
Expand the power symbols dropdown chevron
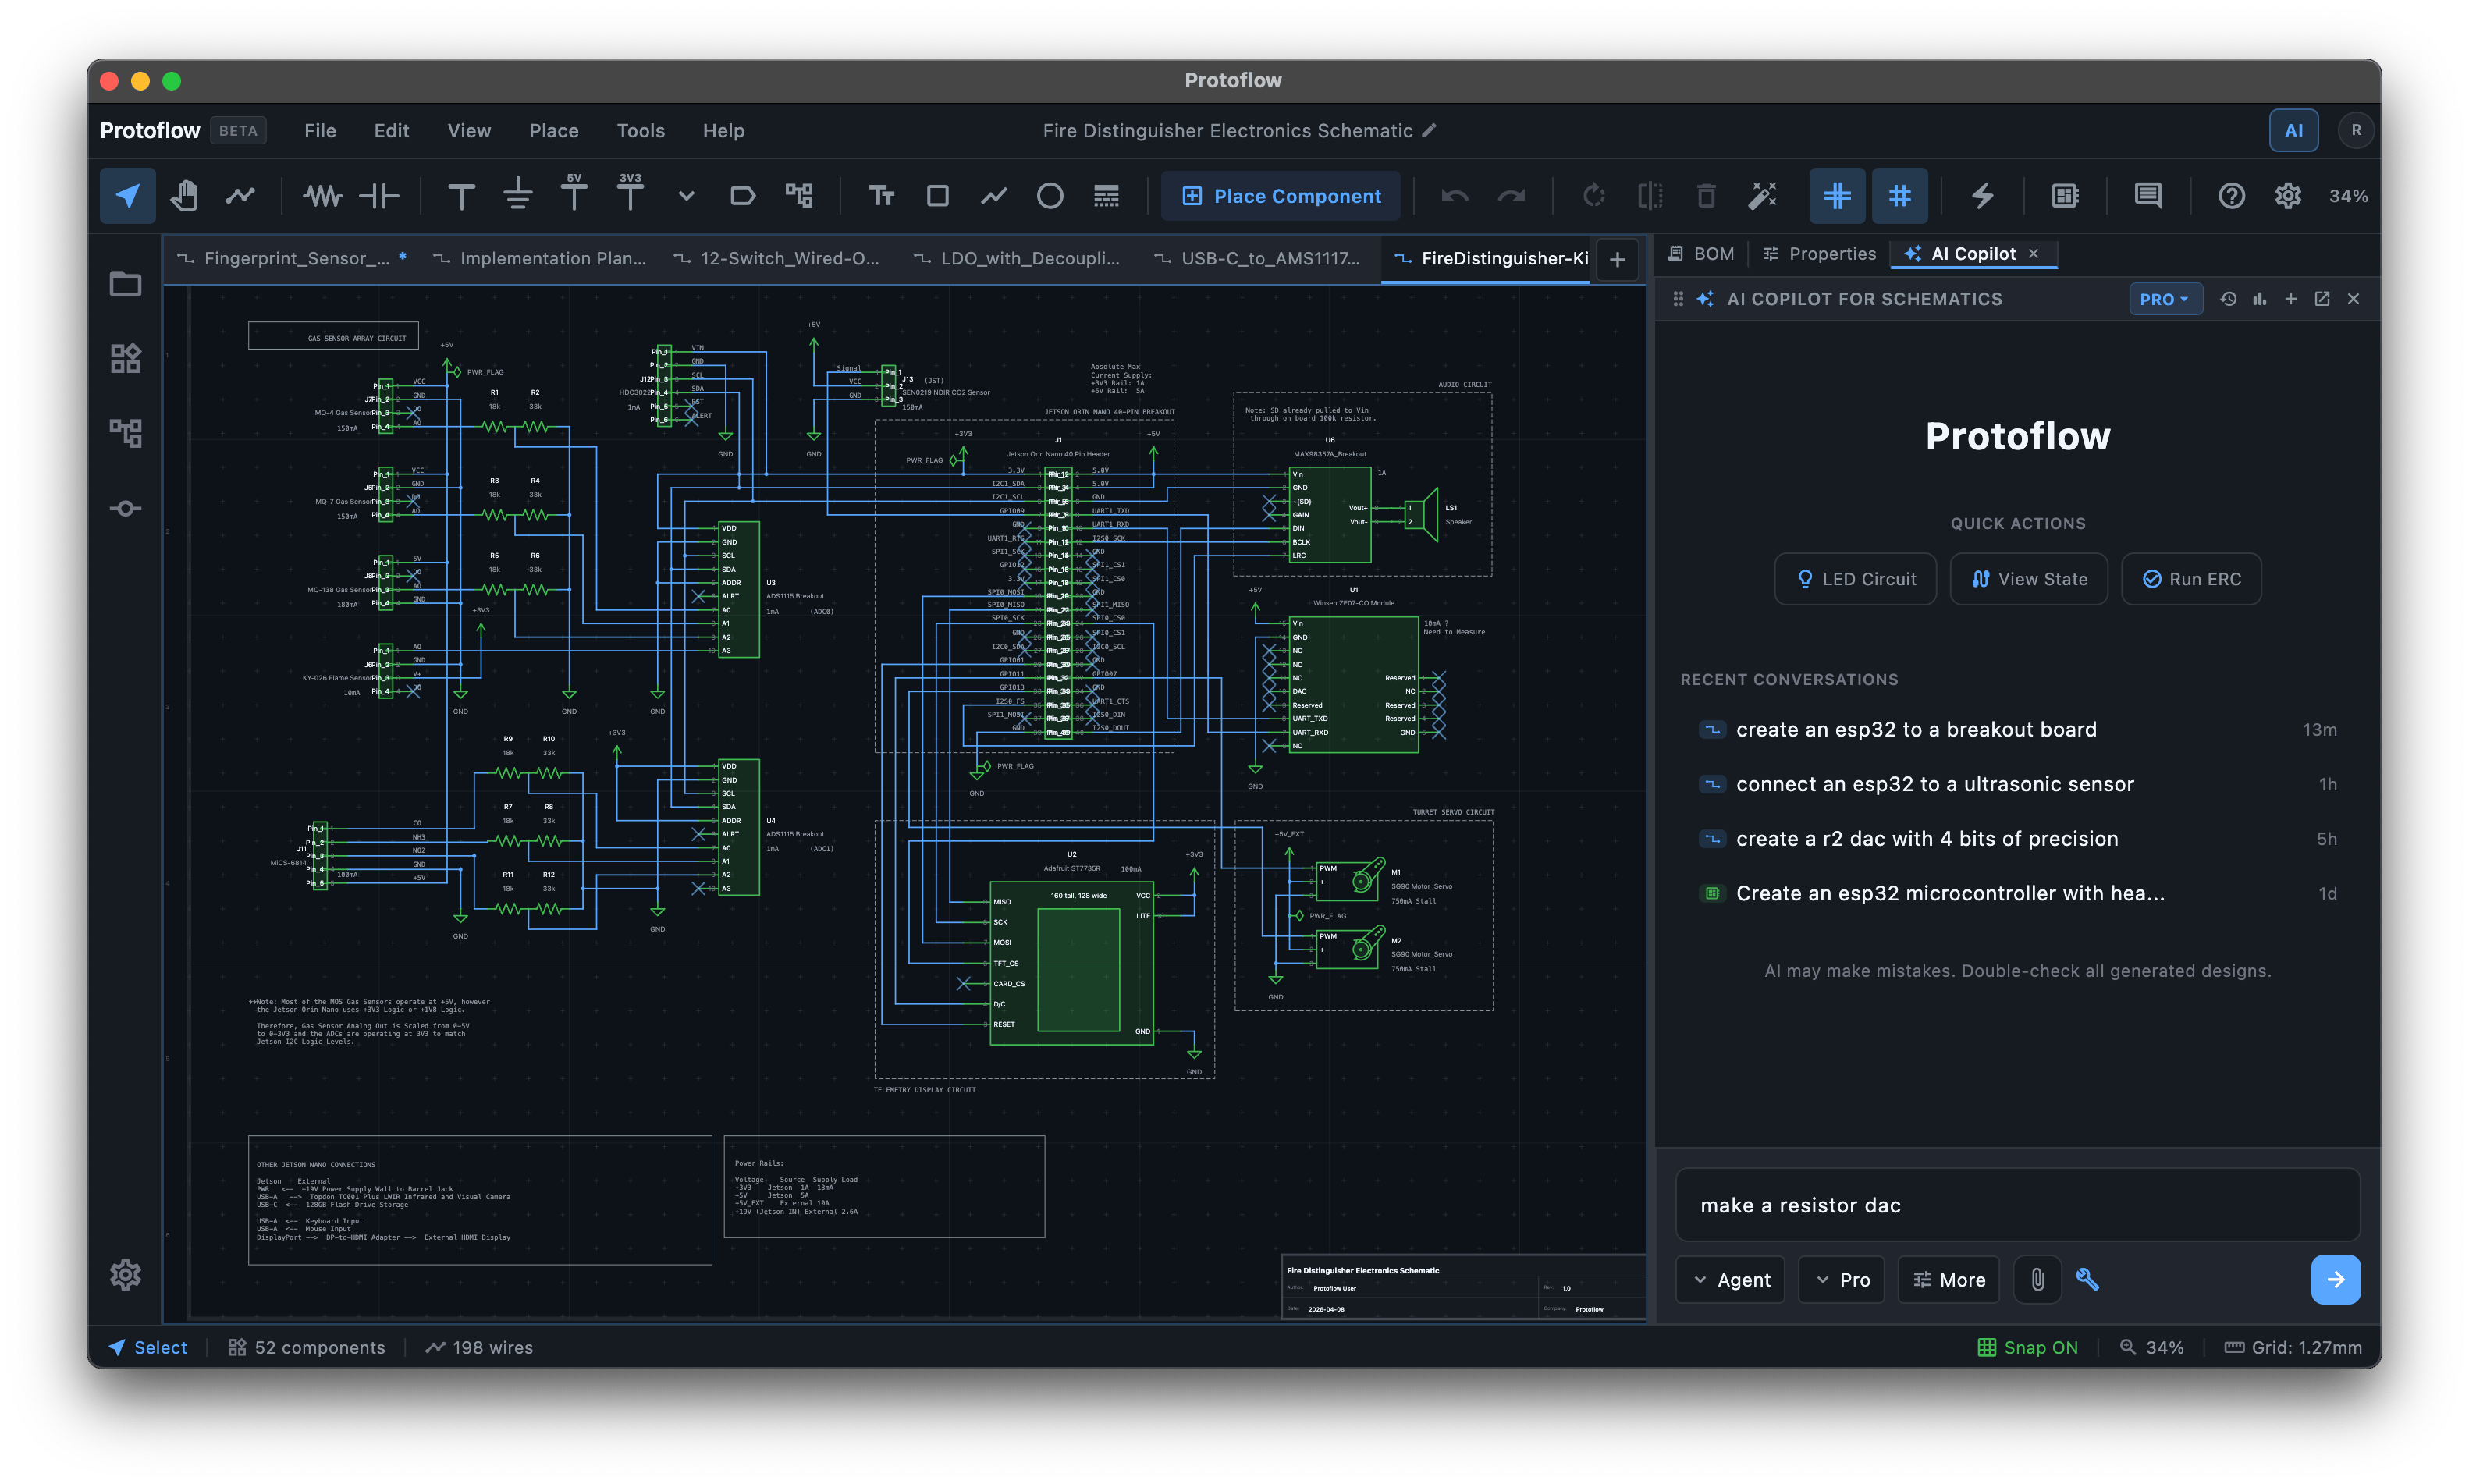[686, 196]
